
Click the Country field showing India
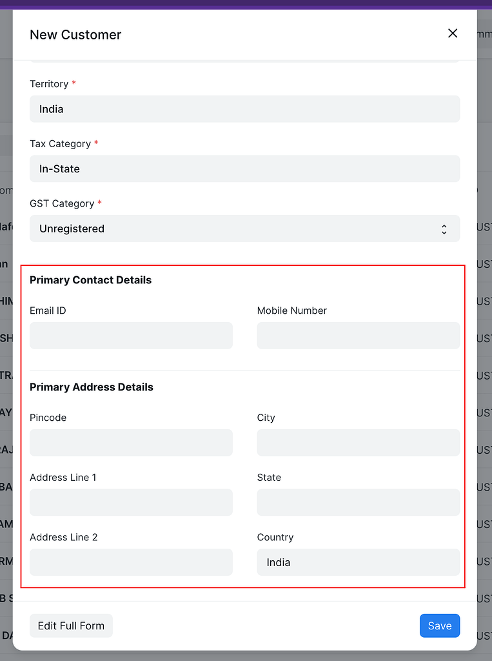[358, 562]
